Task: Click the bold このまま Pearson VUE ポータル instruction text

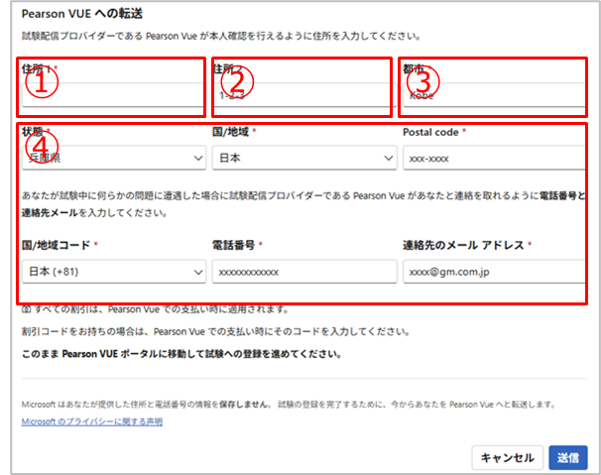Action: click(181, 353)
